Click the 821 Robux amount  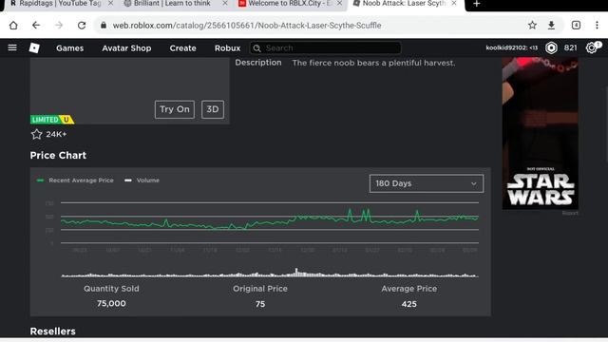coord(570,47)
